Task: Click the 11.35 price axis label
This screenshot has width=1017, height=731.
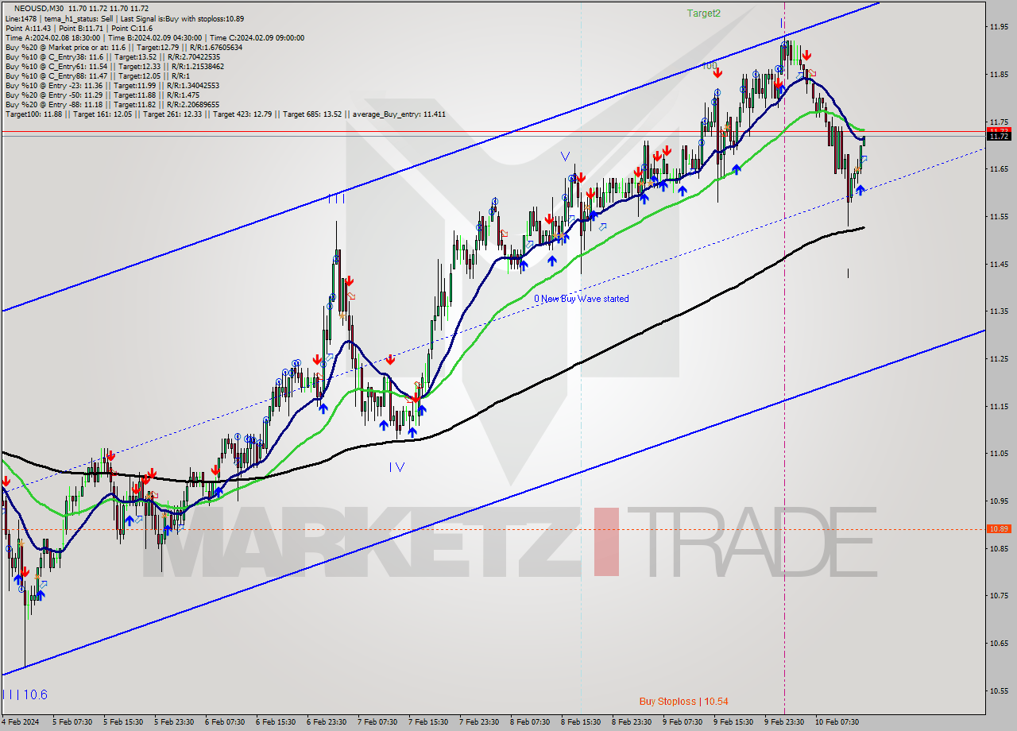Action: pos(999,311)
